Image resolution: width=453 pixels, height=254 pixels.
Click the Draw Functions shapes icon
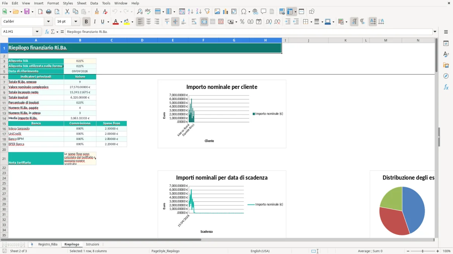point(312,12)
